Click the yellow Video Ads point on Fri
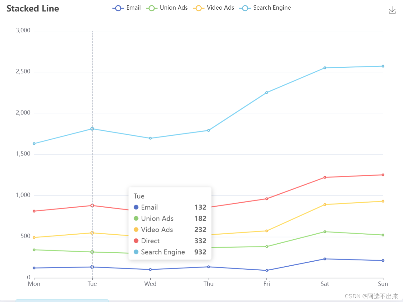Screen dimensions: 403x302 click(x=267, y=231)
